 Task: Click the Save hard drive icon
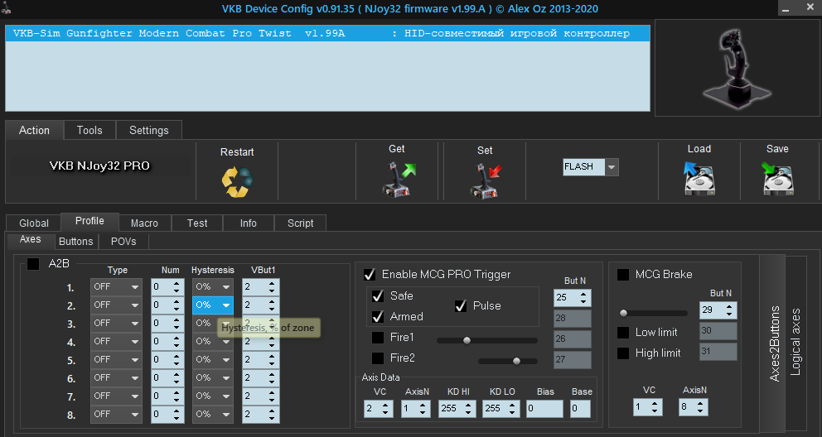(777, 179)
